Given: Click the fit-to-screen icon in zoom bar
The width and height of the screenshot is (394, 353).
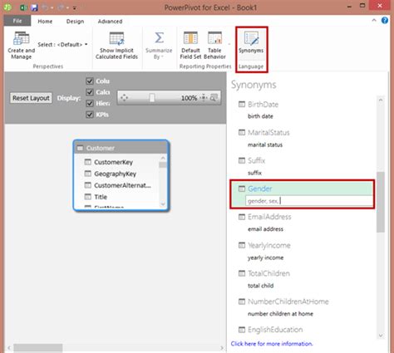Looking at the screenshot, I should click(124, 98).
